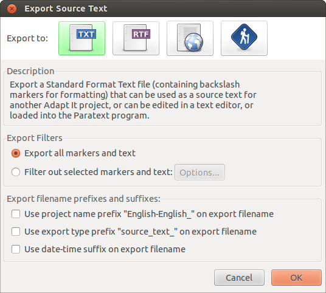Viewport: 326px width, 293px height.
Task: Confirm export with OK button
Action: [x=296, y=278]
